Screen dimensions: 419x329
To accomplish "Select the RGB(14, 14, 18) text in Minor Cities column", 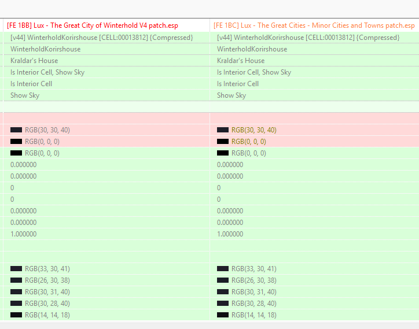I will (254, 315).
